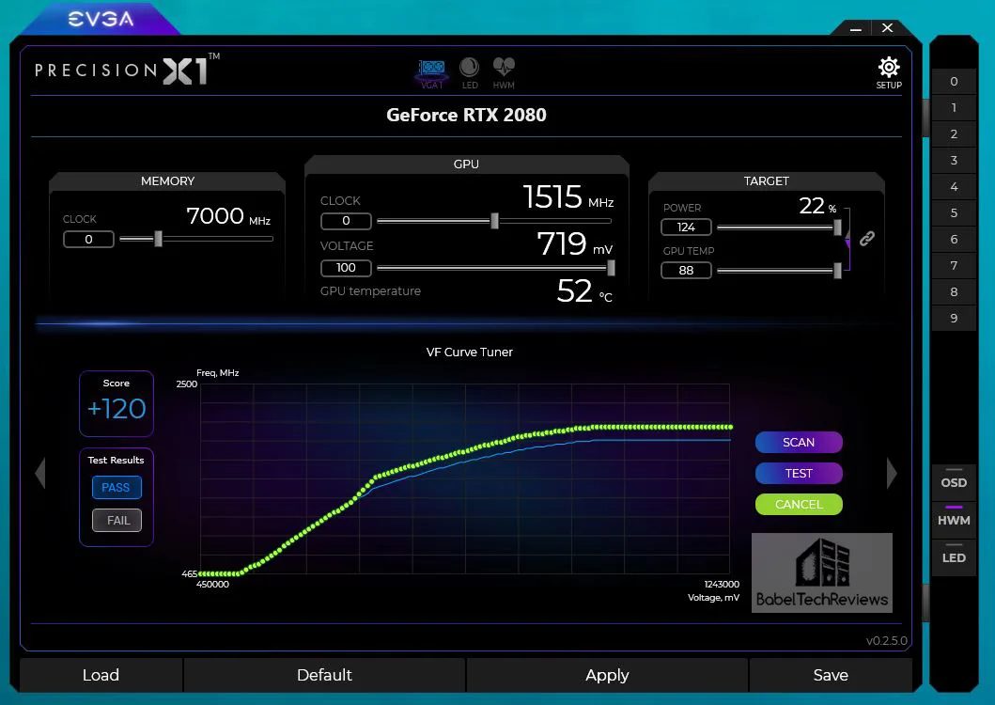Toggle HWM in the side panel
The image size is (995, 705).
pos(954,520)
